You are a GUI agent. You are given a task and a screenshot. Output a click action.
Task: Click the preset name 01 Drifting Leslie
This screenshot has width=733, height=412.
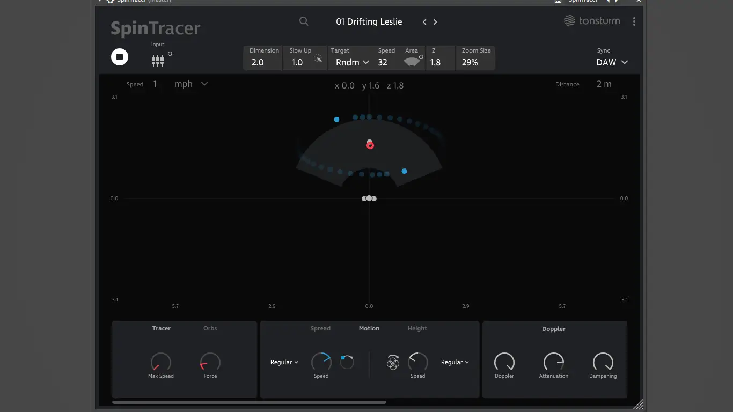point(369,21)
